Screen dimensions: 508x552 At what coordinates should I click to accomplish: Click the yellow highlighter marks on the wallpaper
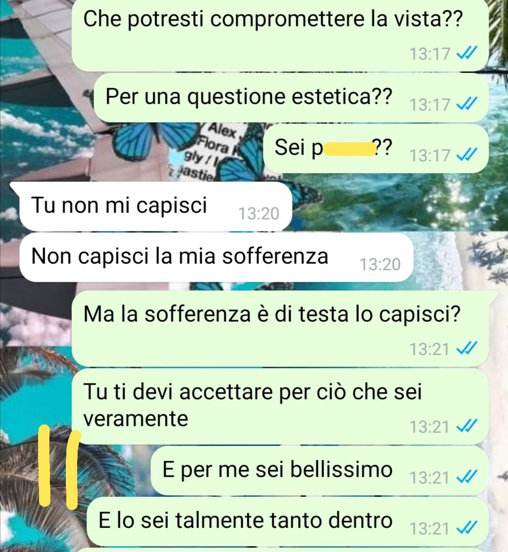click(60, 467)
